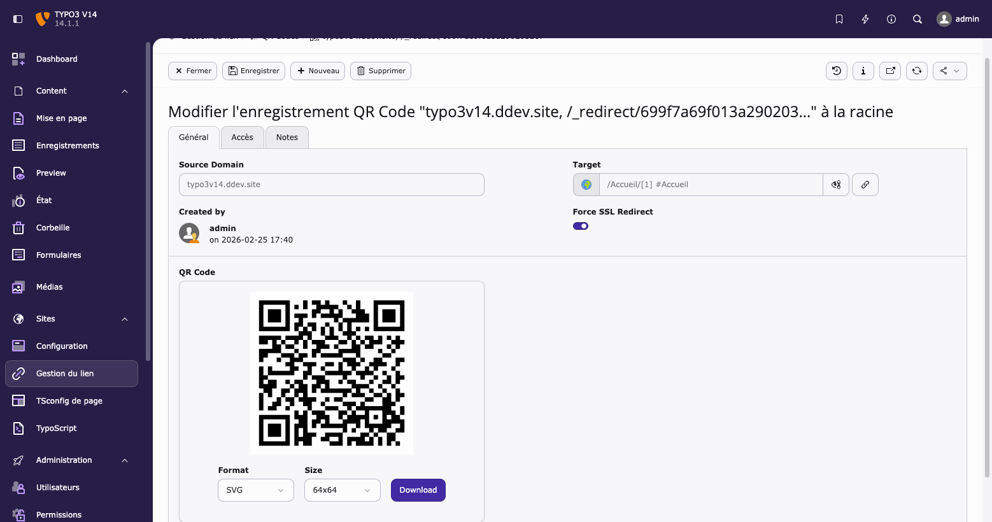This screenshot has height=522, width=992.
Task: Click the collapse sidebar icon top left
Action: 17,19
